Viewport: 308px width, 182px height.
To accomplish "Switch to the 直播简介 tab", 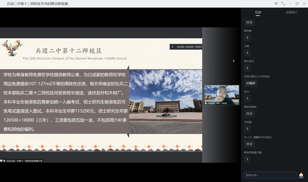I will 291,12.
